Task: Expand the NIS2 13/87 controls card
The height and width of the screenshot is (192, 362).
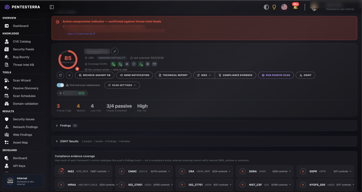Action: pos(84,171)
